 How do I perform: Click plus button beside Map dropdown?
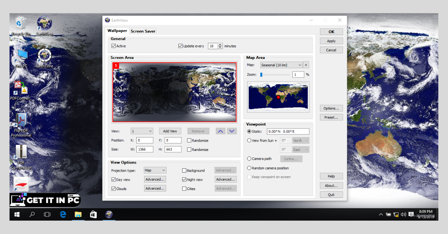point(306,65)
